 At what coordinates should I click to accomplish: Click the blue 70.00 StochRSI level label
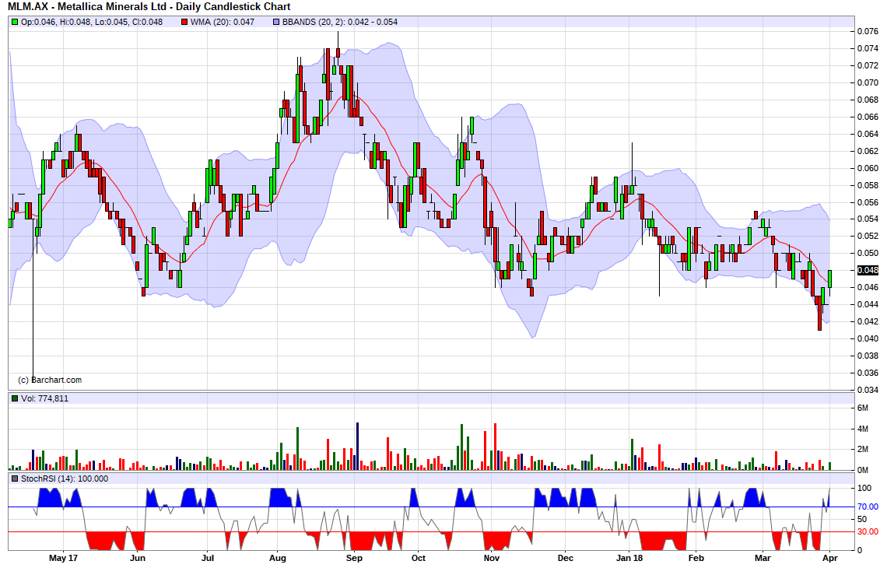[868, 507]
